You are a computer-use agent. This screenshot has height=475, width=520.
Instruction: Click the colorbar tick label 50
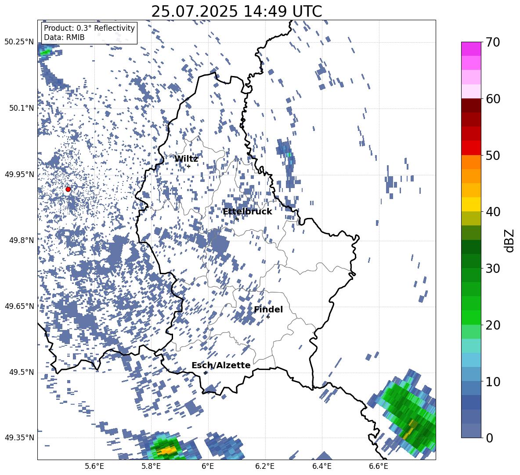point(493,155)
